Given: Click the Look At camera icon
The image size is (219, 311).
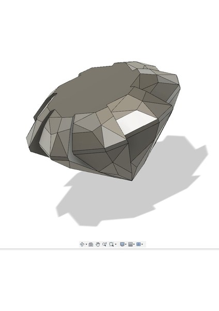Looking at the screenshot, I should click(91, 244).
